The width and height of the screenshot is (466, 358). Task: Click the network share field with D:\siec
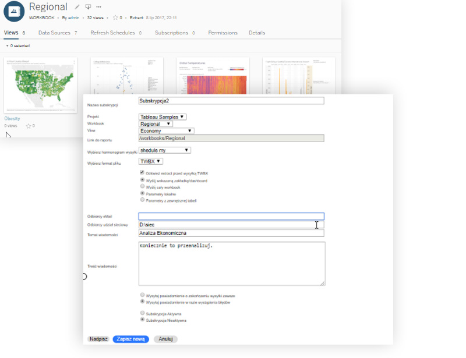(x=231, y=225)
